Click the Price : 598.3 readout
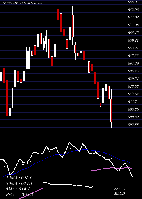Viewport: 142px width, 199px height. (x=19, y=195)
